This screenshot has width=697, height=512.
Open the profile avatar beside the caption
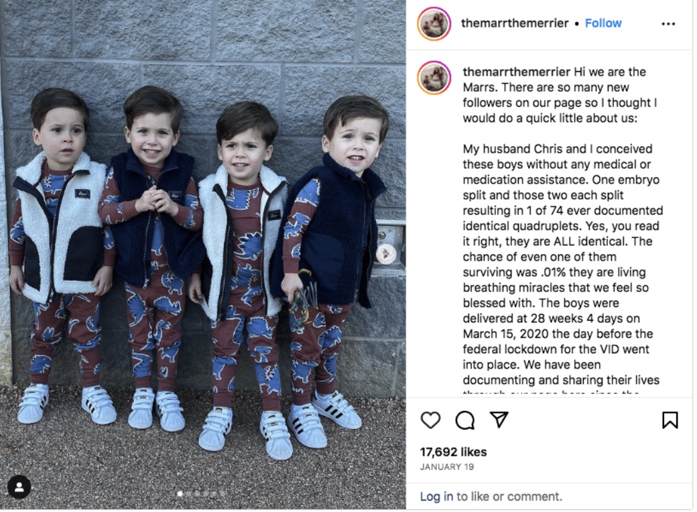[x=434, y=78]
